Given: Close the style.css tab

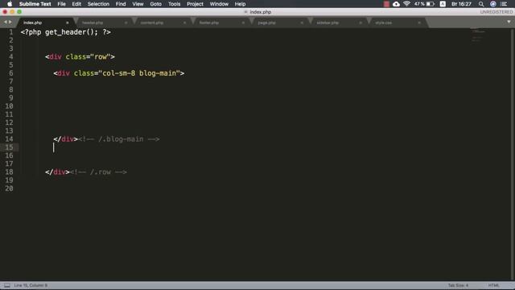Looking at the screenshot, I should [x=419, y=23].
